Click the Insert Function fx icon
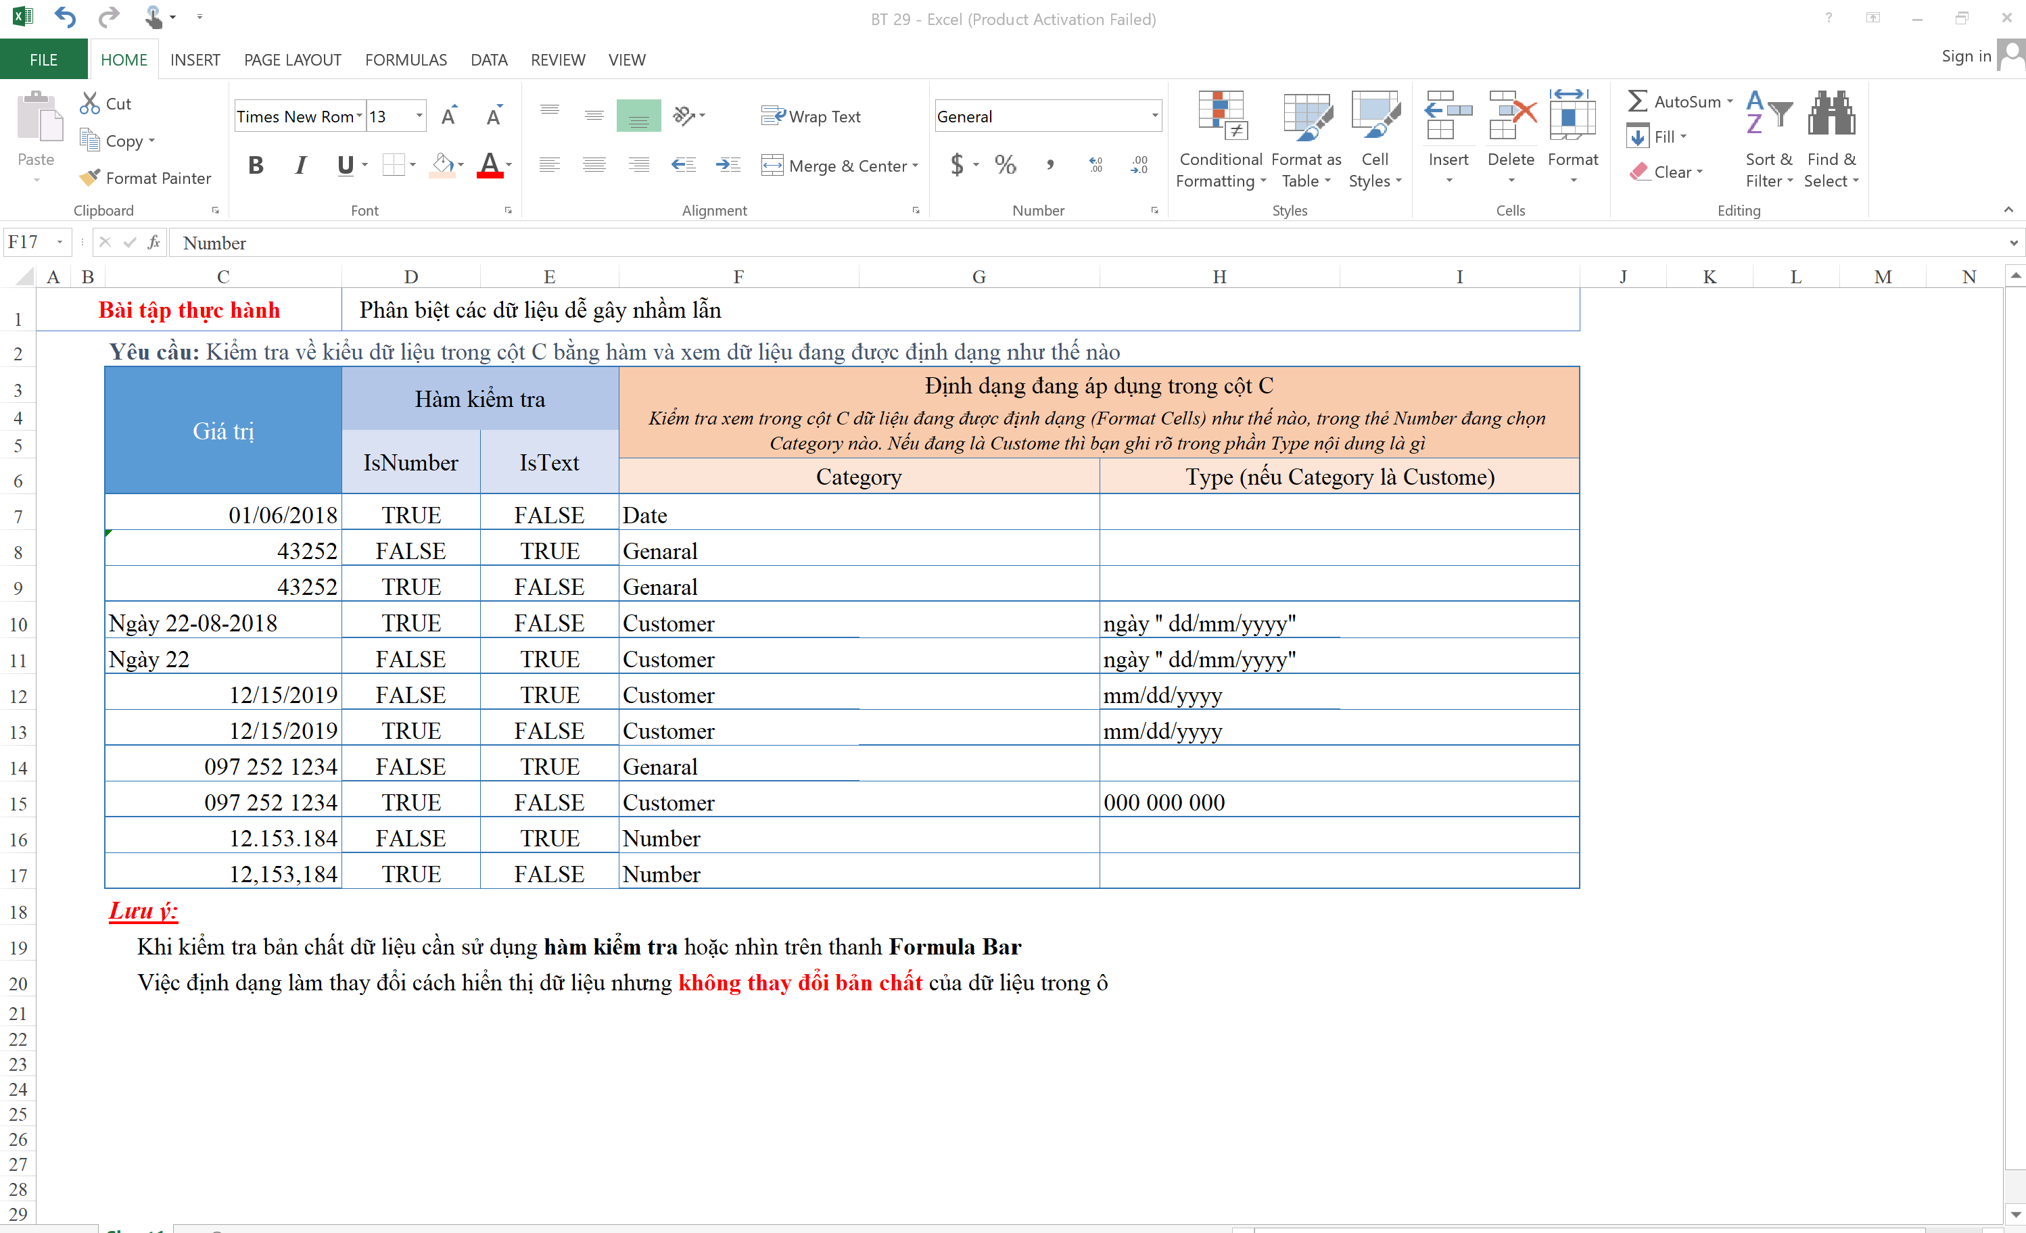 (x=154, y=243)
